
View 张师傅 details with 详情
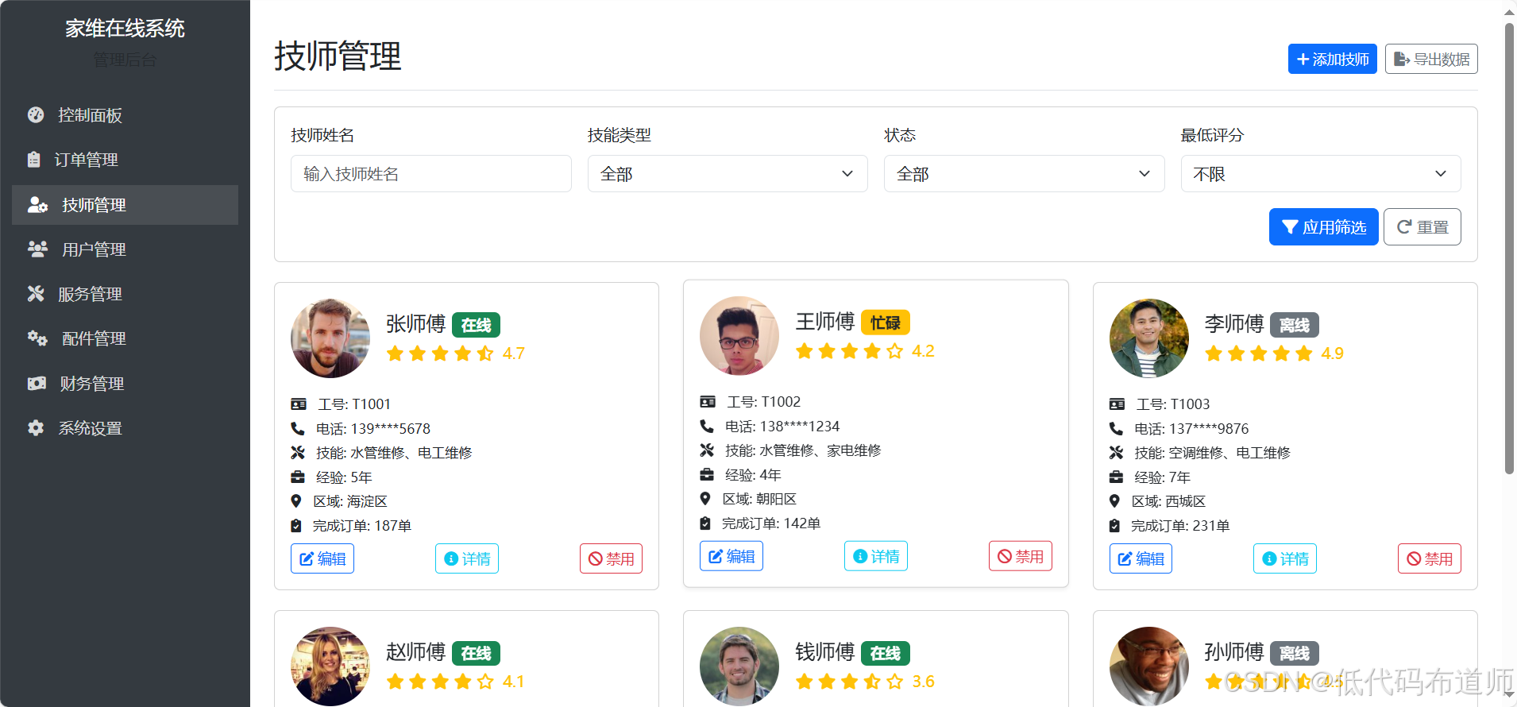(x=467, y=558)
